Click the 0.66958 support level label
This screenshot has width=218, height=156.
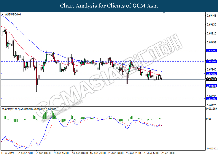[x=211, y=86]
